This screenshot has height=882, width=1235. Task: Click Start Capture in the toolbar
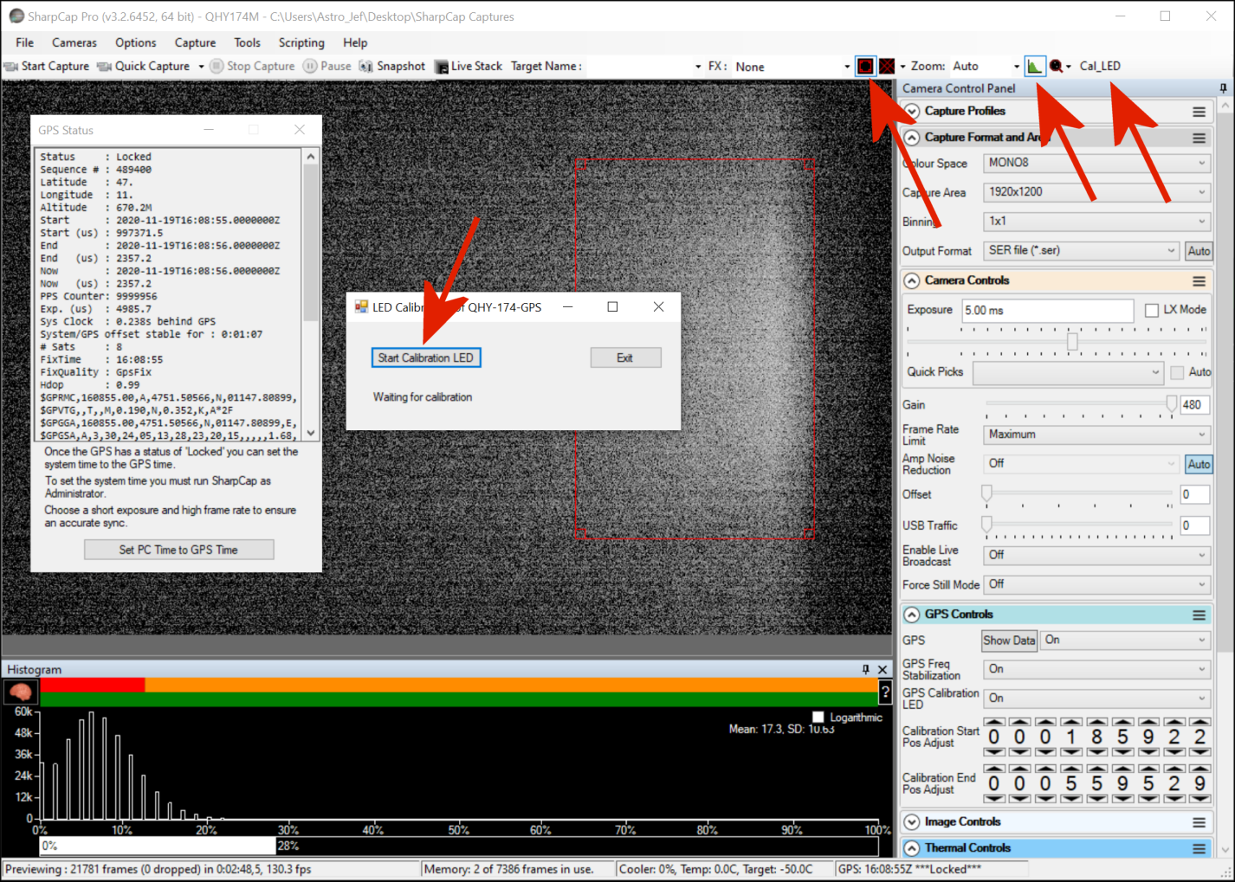pyautogui.click(x=47, y=66)
